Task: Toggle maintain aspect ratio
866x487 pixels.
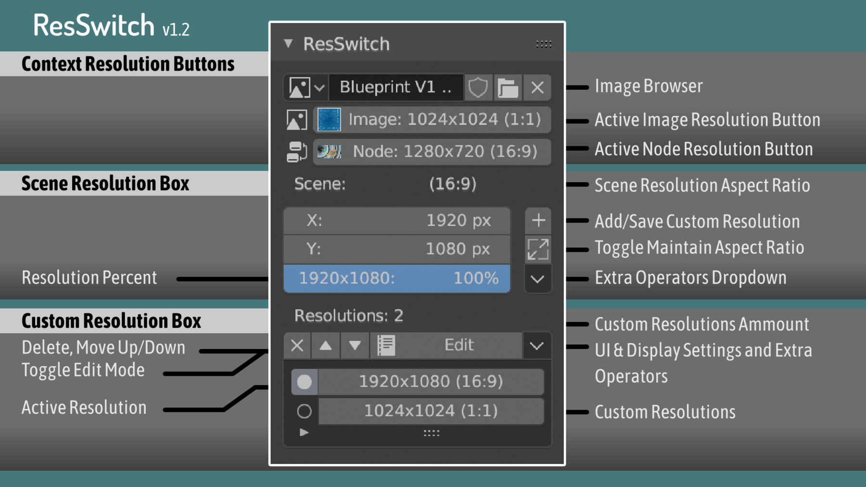Action: (x=537, y=249)
